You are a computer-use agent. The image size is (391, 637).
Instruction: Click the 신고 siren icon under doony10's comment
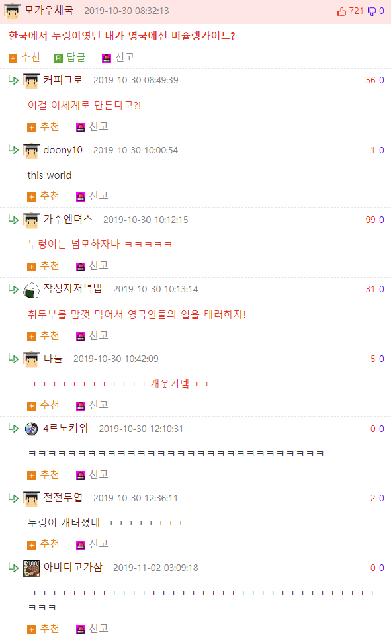(x=81, y=197)
